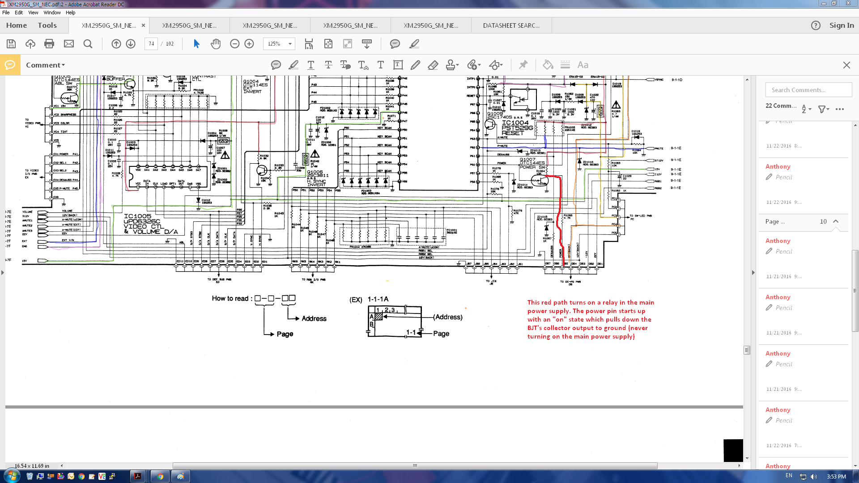Select the insert text at cursor tool

click(363, 65)
